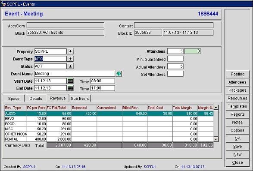Switch to the Details tab
The image size is (253, 171).
(36, 99)
